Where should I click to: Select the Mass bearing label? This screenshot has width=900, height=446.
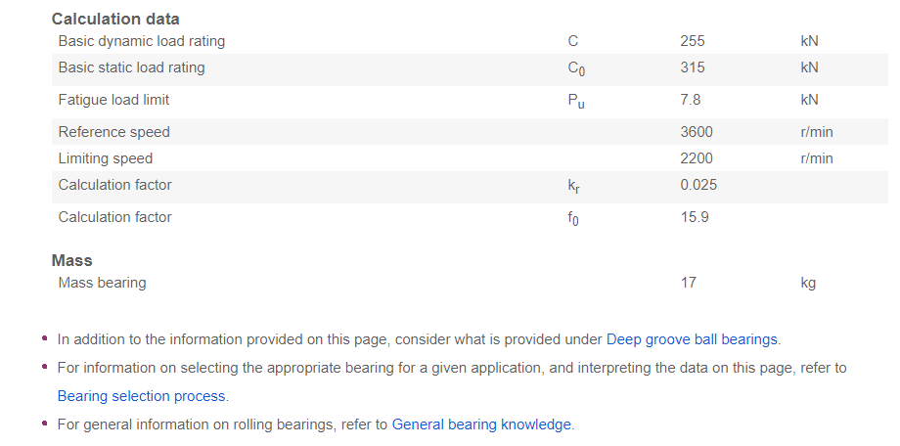102,283
